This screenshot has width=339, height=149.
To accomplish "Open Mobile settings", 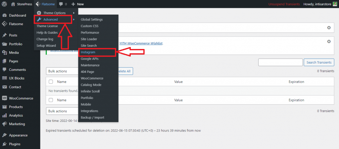I will [86, 104].
